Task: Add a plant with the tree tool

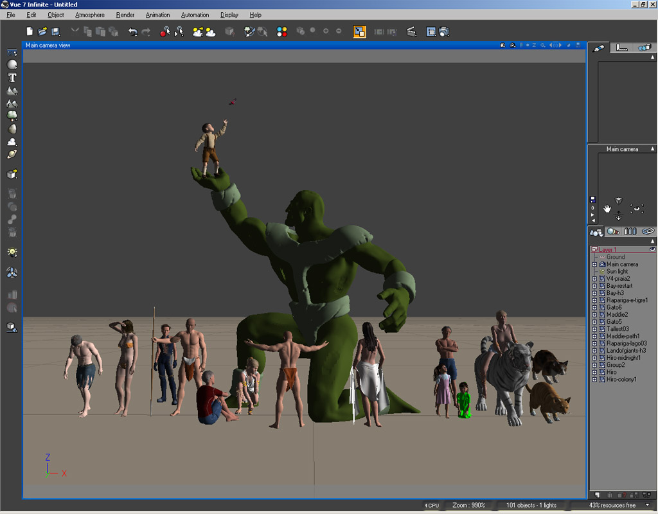Action: [x=12, y=116]
